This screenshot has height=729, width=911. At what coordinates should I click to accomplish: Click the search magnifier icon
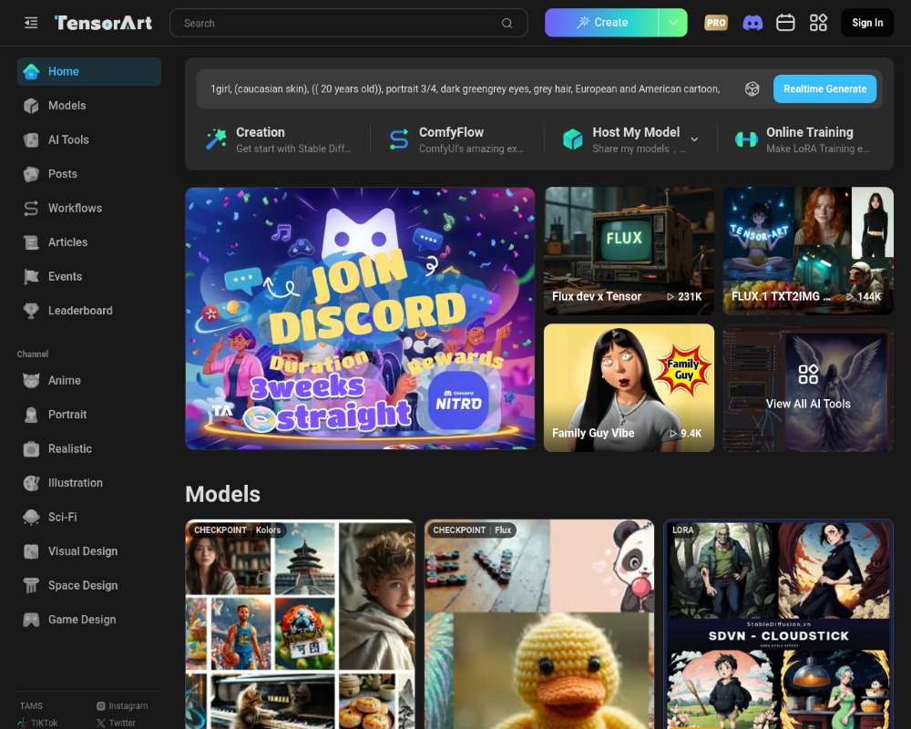point(507,24)
